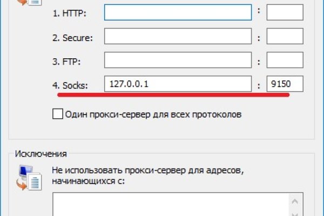
Task: Click the Socks port field showing 9150
Action: click(285, 84)
